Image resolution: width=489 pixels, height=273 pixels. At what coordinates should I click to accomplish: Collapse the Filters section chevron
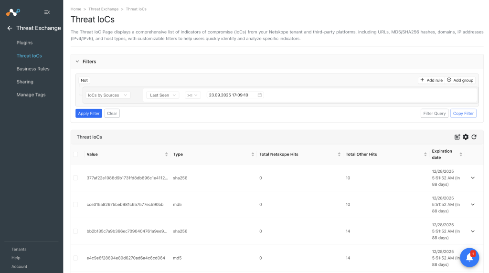pyautogui.click(x=77, y=62)
